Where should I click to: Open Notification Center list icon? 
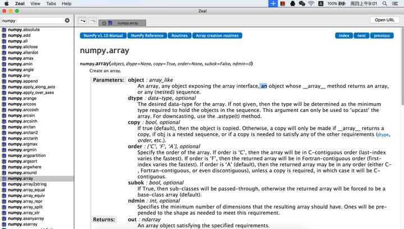click(395, 3)
